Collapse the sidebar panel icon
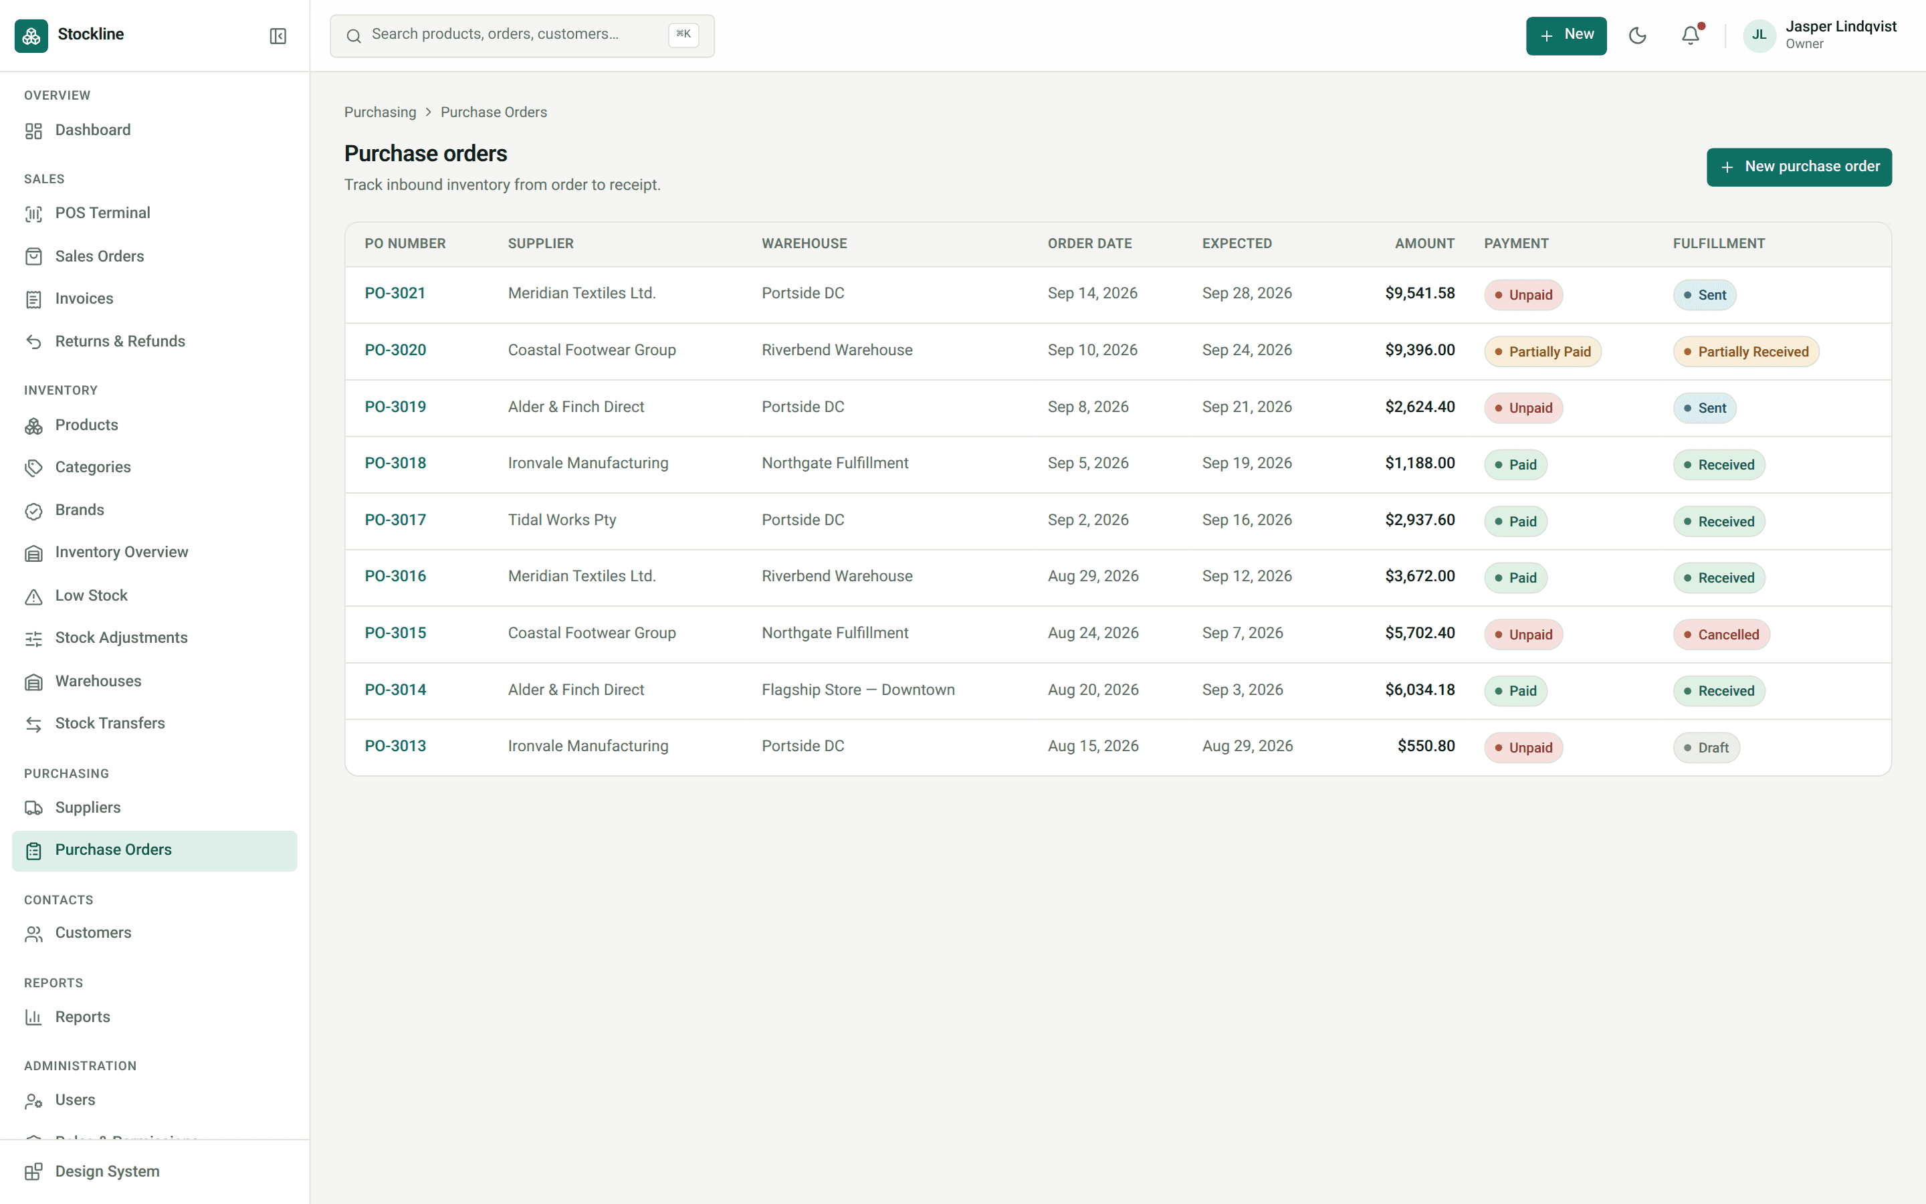The height and width of the screenshot is (1204, 1926). pyautogui.click(x=278, y=36)
